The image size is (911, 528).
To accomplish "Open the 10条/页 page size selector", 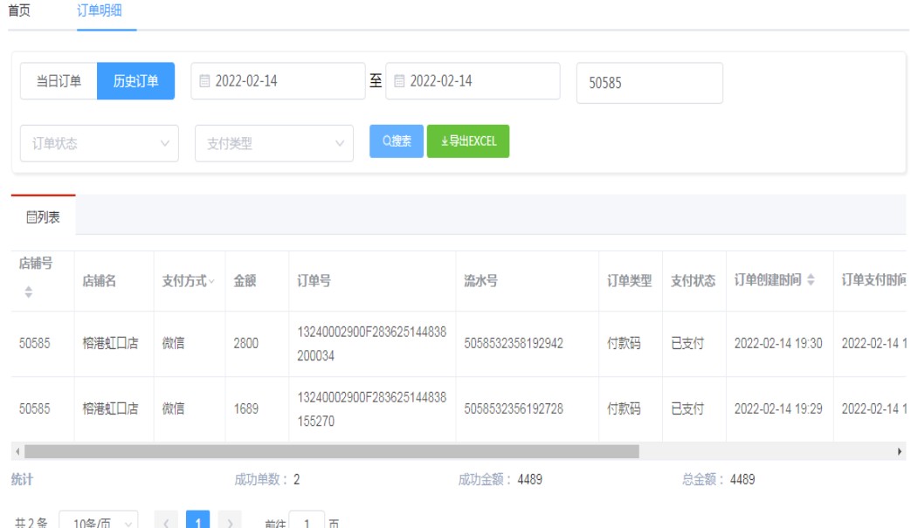I will [x=98, y=522].
